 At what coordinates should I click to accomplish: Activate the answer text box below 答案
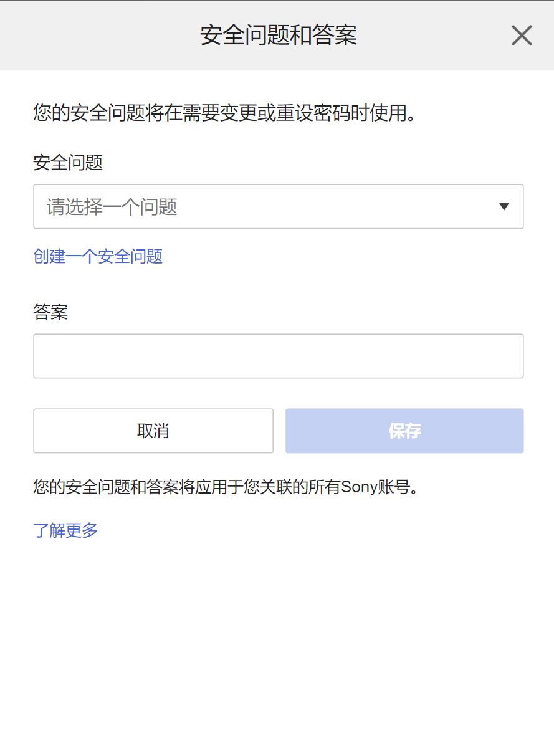278,356
